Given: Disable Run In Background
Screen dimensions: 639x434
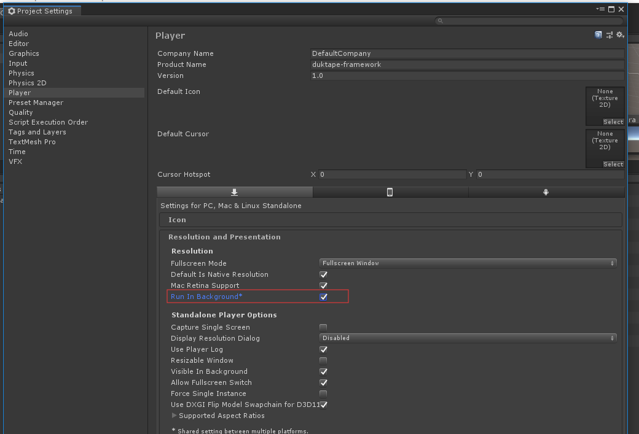Looking at the screenshot, I should (x=324, y=296).
